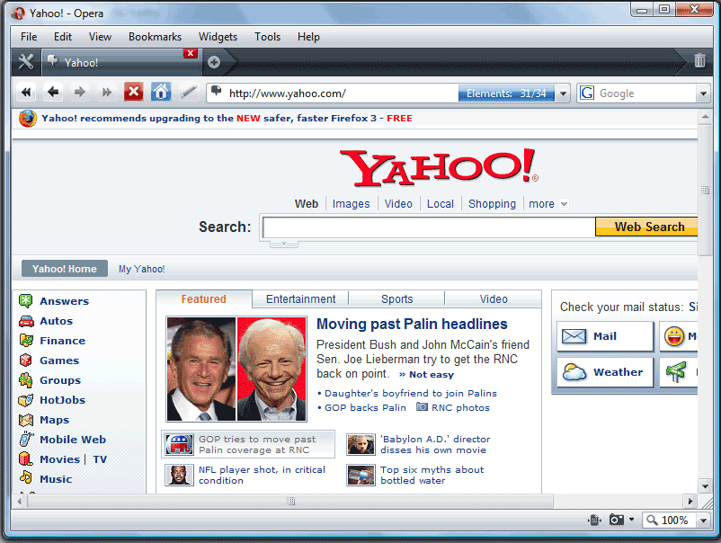Click the horizontal scrollbar thumb
This screenshot has height=543, width=721.
[290, 501]
